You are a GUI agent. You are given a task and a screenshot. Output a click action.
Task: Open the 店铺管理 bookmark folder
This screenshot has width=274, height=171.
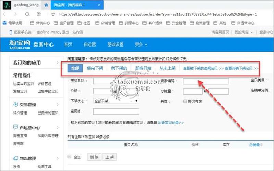(105, 23)
